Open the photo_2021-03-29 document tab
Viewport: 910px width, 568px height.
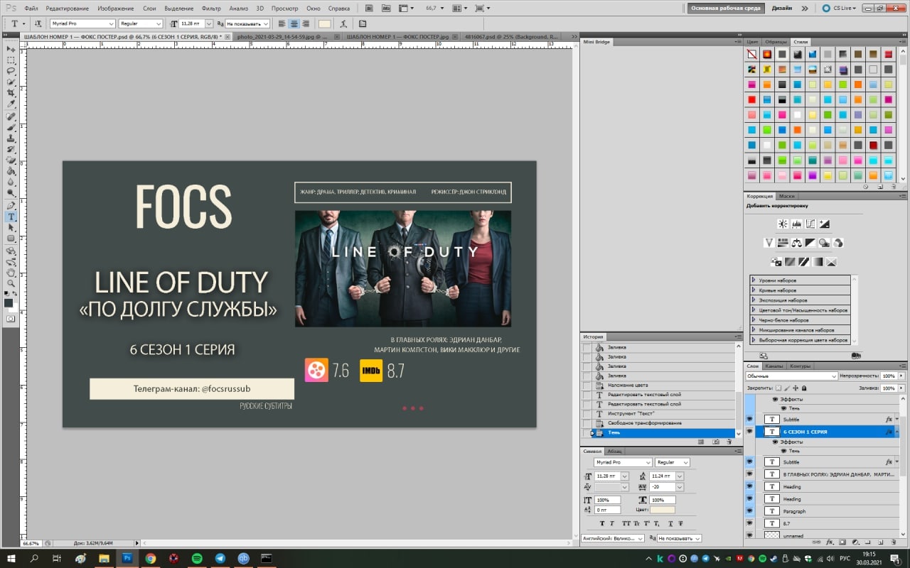point(284,35)
